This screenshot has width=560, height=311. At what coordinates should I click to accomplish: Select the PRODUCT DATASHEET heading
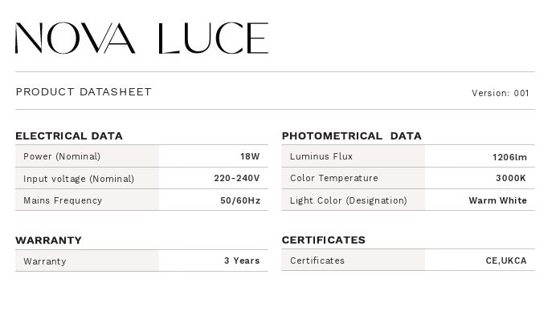coord(84,92)
